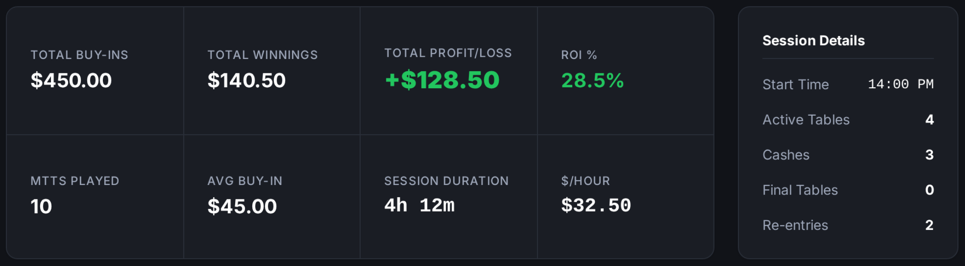Click the green +$128.50 profit figure
Screen dimensions: 965x266
pyautogui.click(x=442, y=80)
